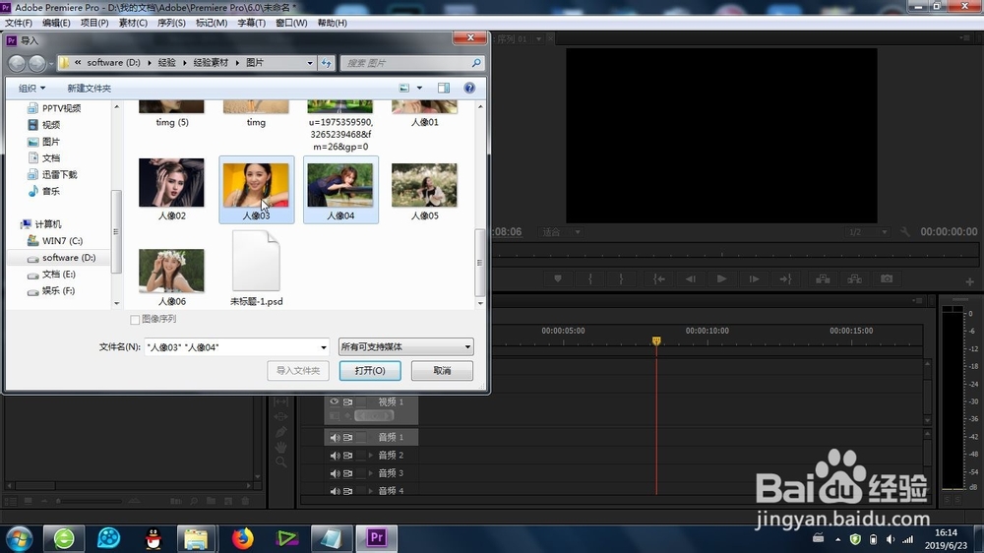Viewport: 984px width, 553px height.
Task: Open the Edit menu
Action: [x=56, y=23]
